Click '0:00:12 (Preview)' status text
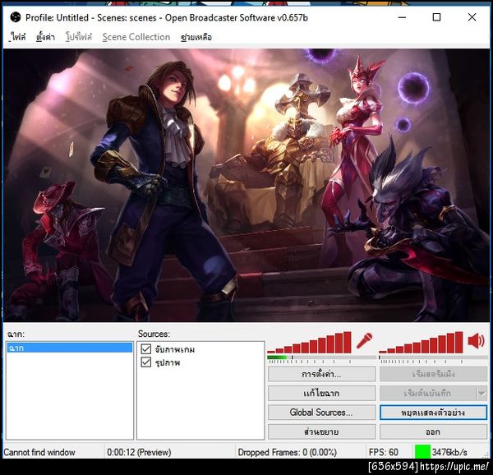The width and height of the screenshot is (493, 475). 139,452
